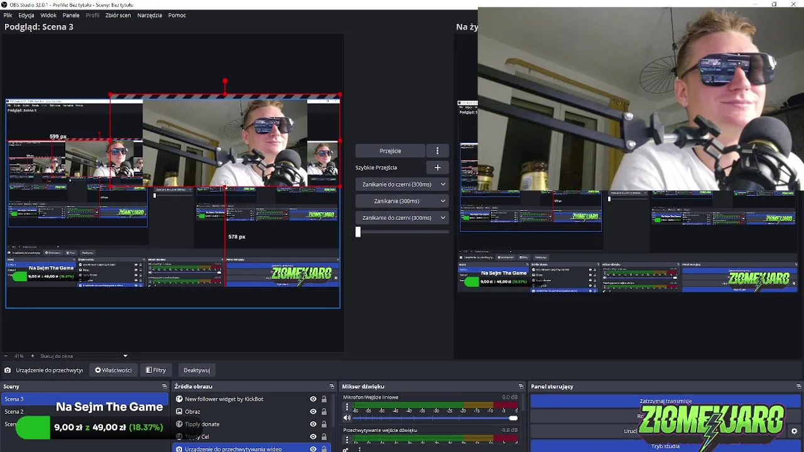Image resolution: width=804 pixels, height=452 pixels.
Task: Open the Plik menu
Action: pos(8,15)
